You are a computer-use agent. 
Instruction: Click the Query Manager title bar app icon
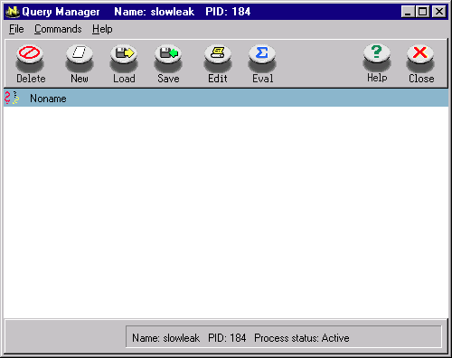coord(13,12)
